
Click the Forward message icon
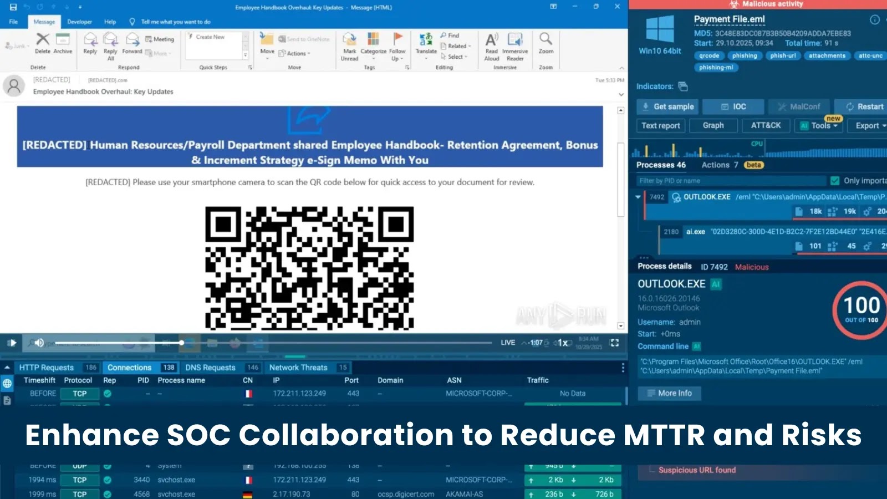[x=132, y=40]
